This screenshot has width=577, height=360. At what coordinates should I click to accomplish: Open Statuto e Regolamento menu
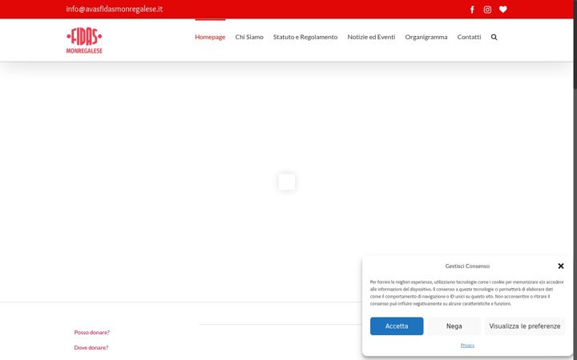(x=305, y=37)
